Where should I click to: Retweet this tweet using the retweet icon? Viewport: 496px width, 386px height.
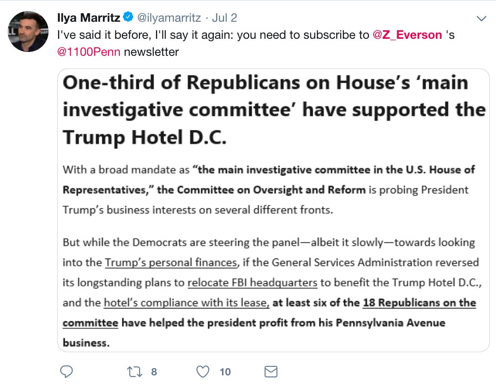pyautogui.click(x=134, y=372)
